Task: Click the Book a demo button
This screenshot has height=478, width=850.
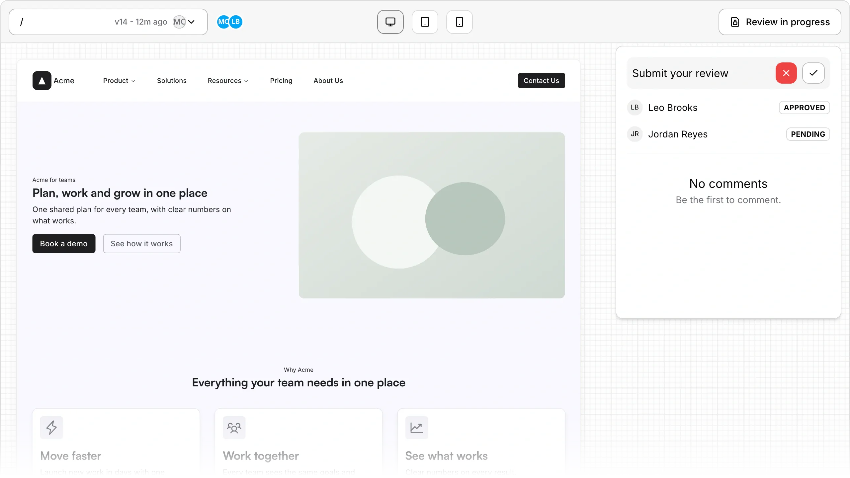Action: click(x=64, y=244)
